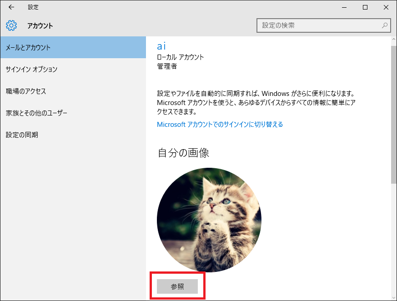Image resolution: width=397 pixels, height=301 pixels.
Task: Click Microsoft アカウントでのサインインに切り替える link
Action: point(220,124)
